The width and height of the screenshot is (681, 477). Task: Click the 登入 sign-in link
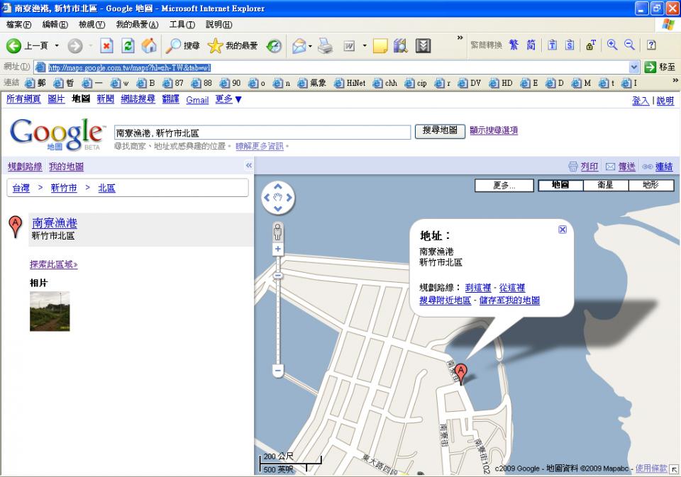coord(641,101)
